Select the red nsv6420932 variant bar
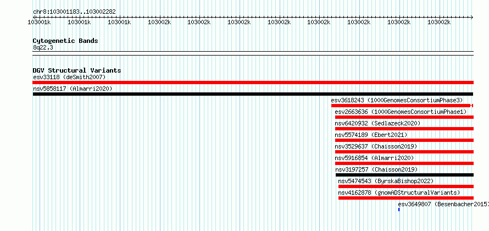The width and height of the screenshot is (489, 231). (x=404, y=129)
